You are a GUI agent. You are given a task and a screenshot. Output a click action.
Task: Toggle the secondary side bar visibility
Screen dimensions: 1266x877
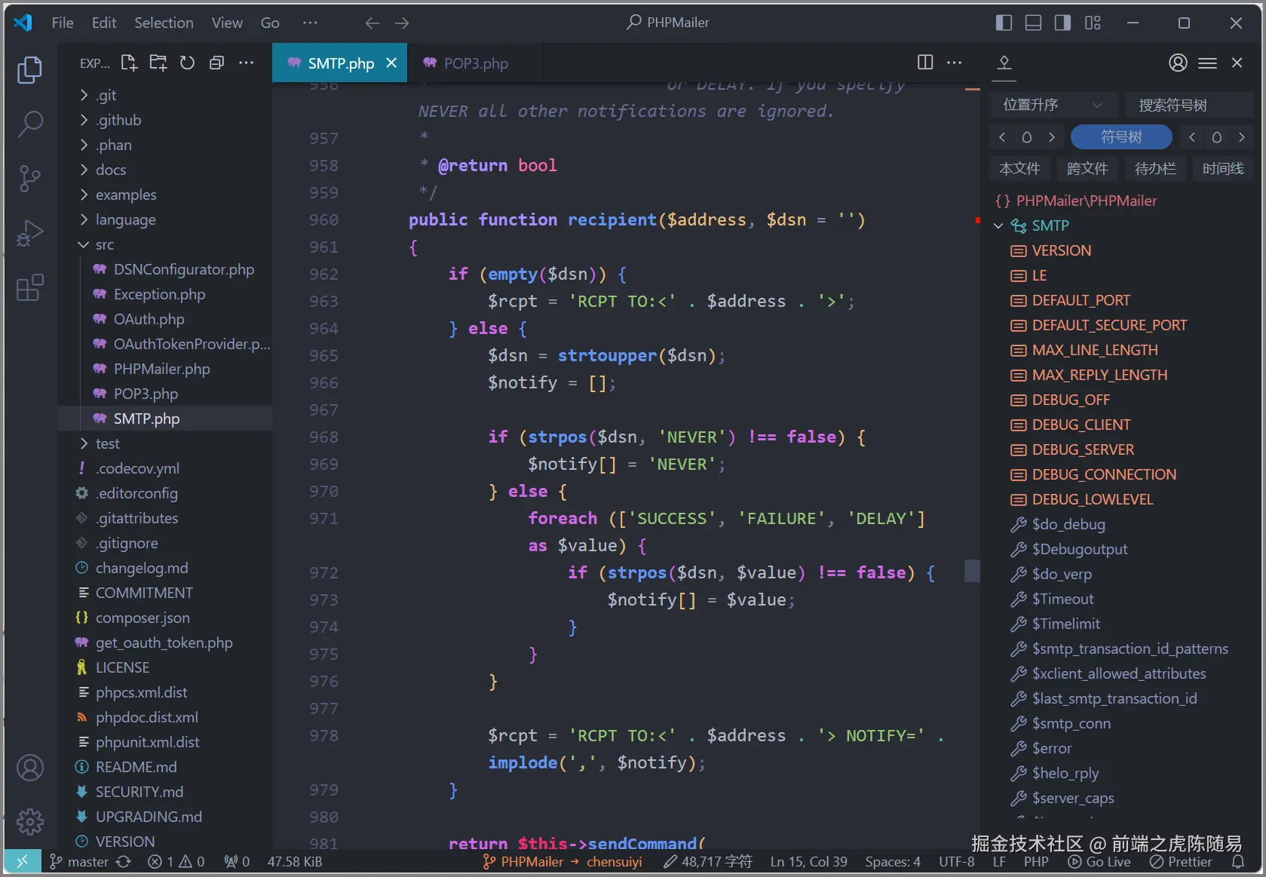pyautogui.click(x=1062, y=23)
